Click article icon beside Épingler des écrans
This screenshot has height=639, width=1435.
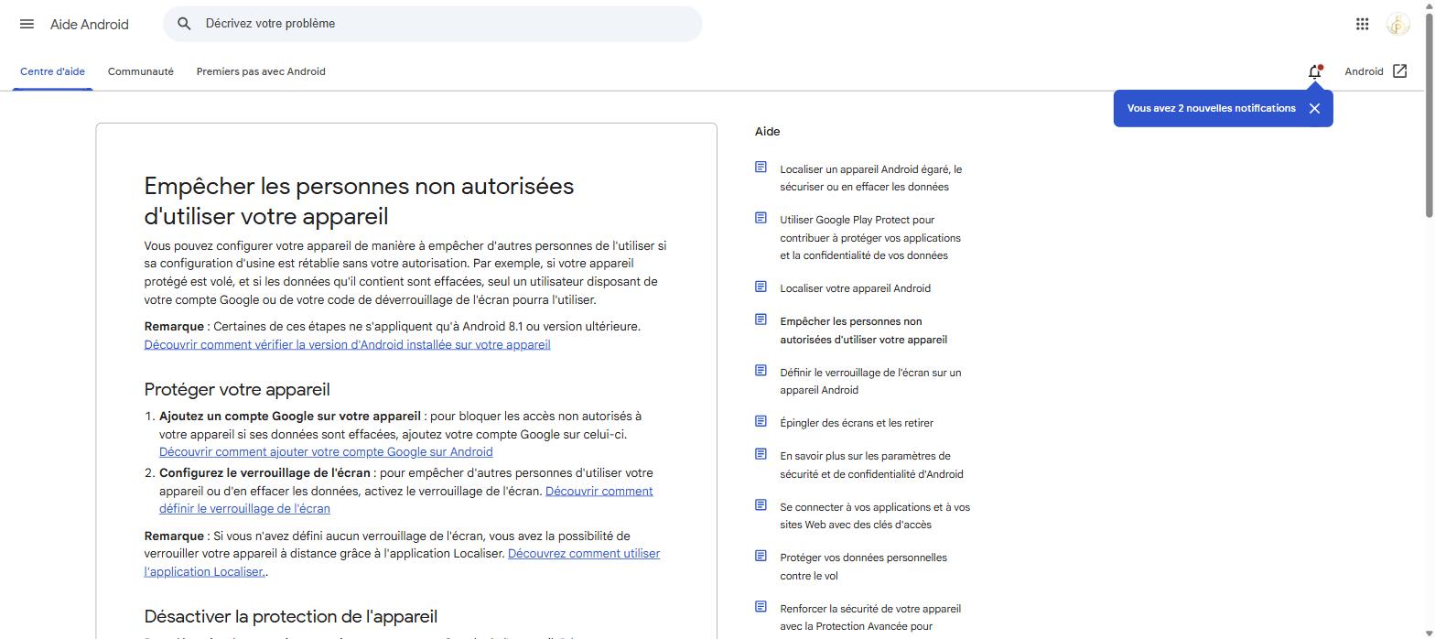click(761, 421)
